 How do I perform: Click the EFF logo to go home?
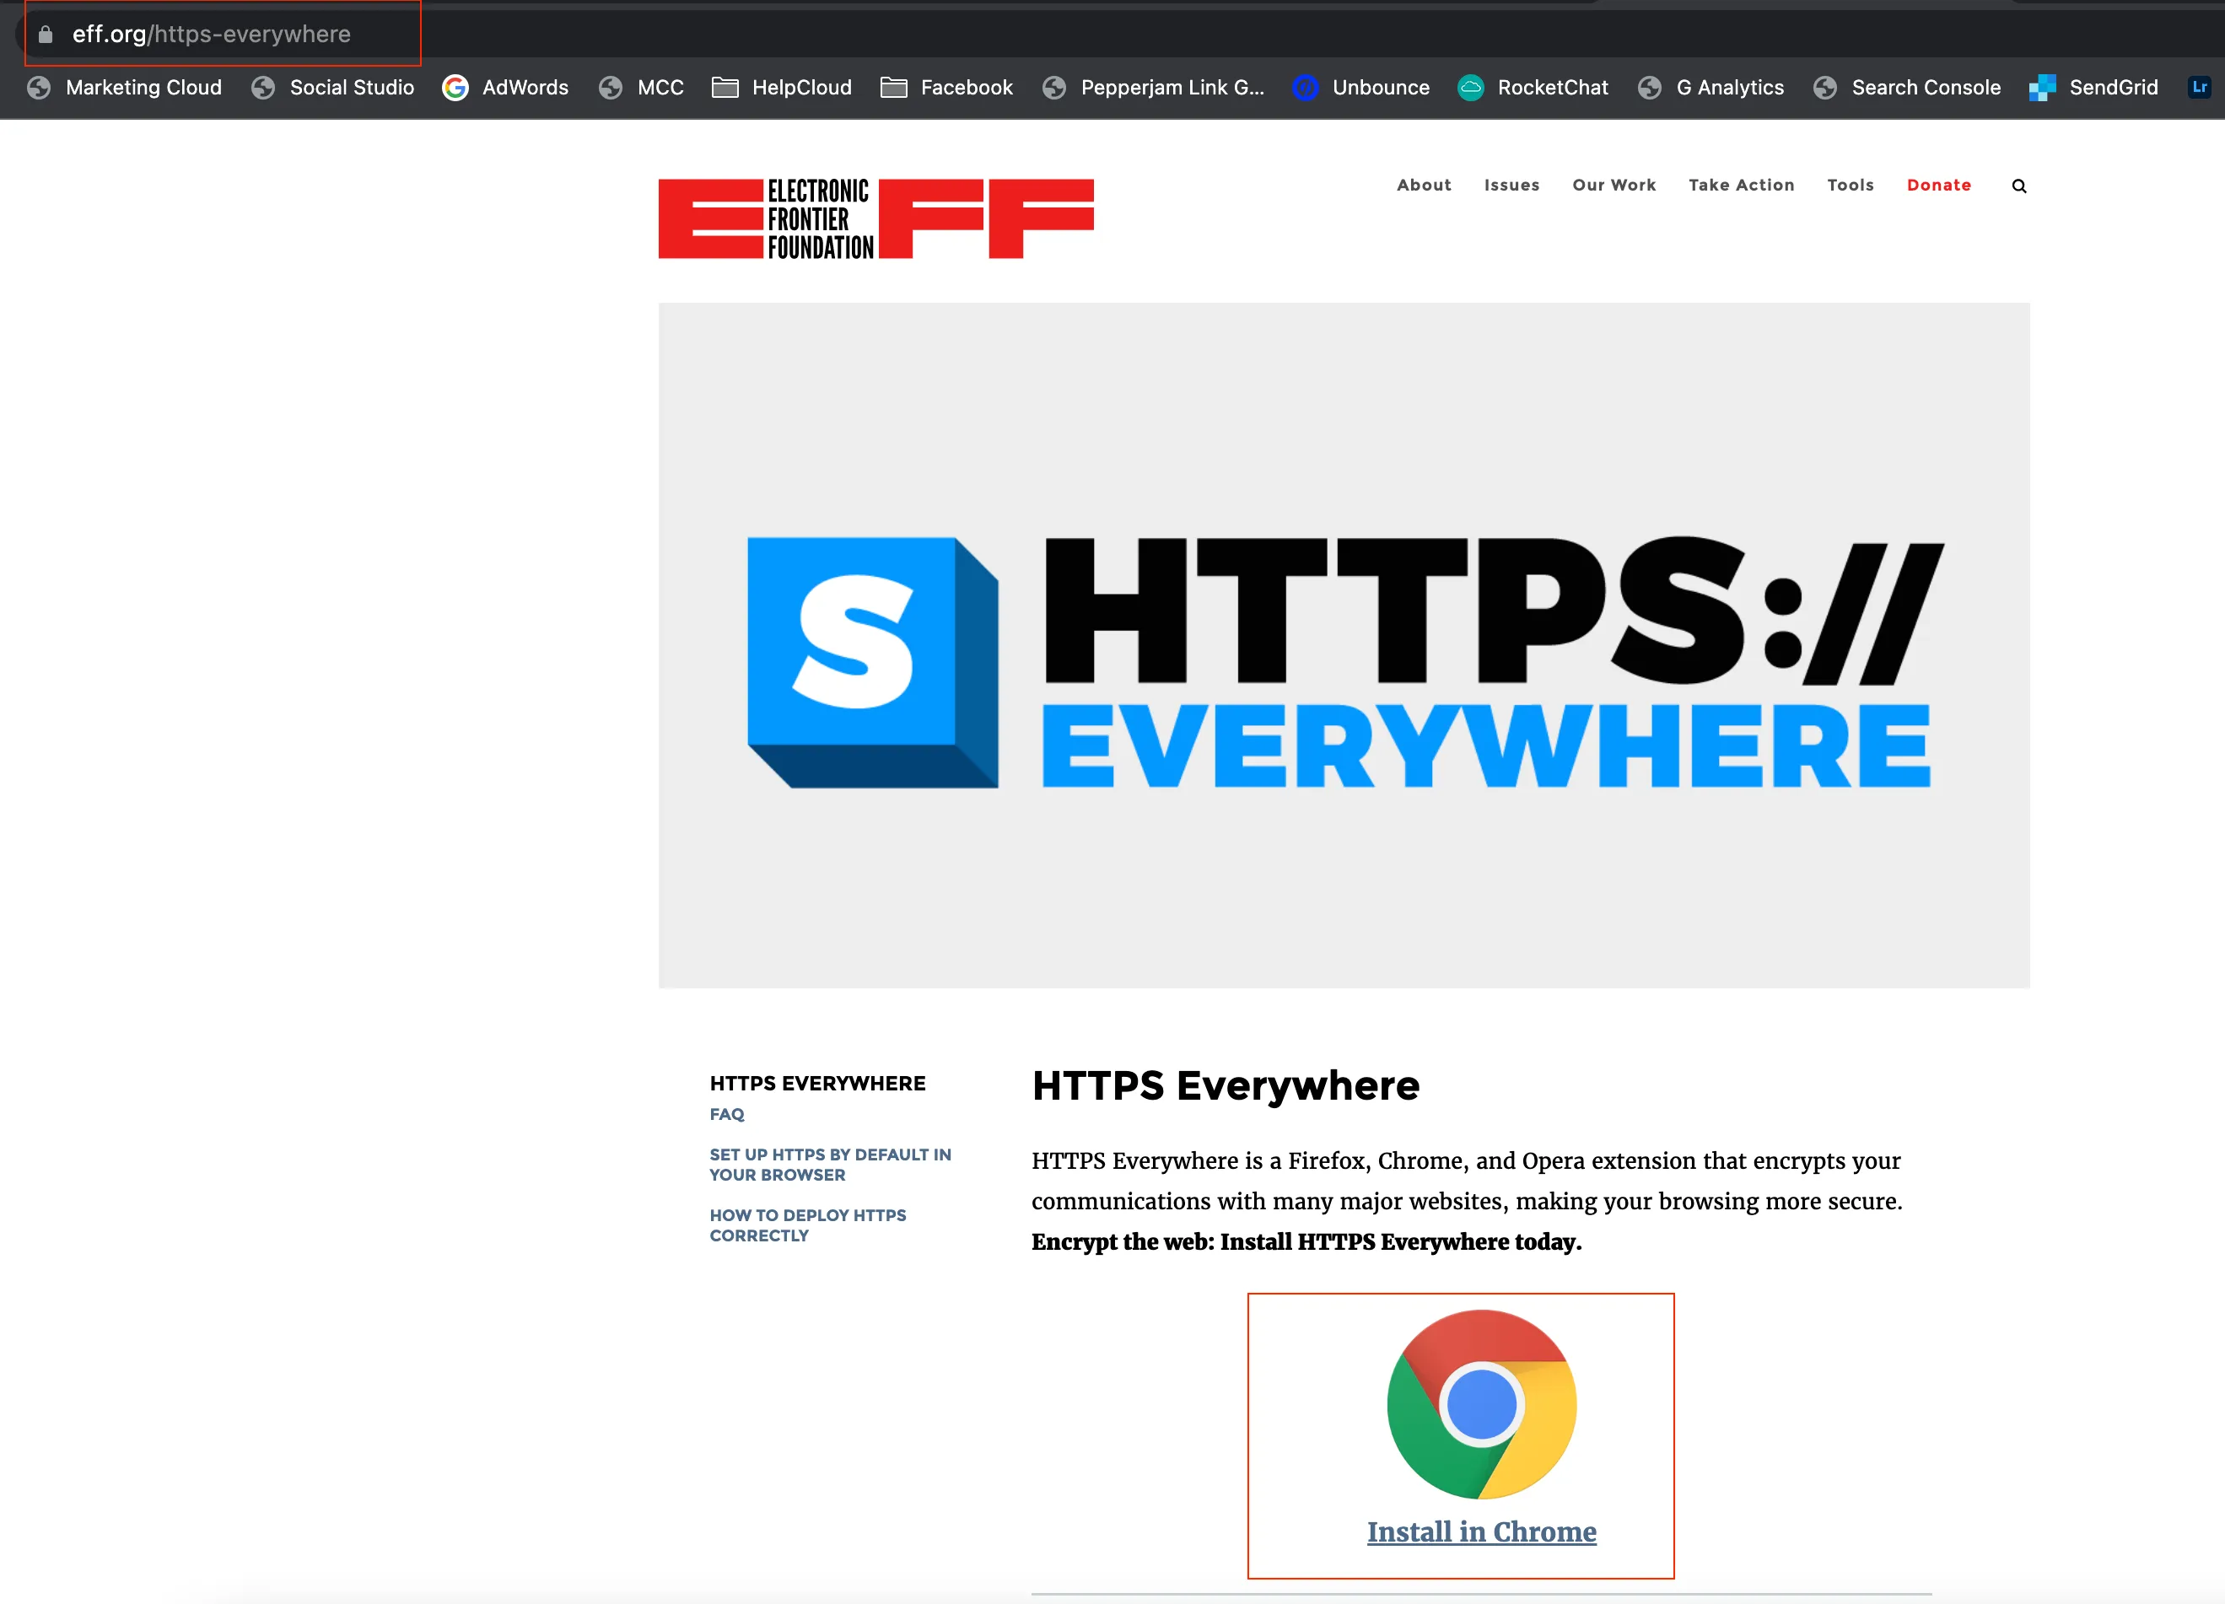(x=875, y=218)
